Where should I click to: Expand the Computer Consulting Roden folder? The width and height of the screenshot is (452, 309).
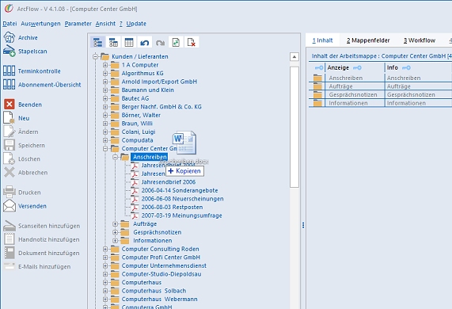coord(105,249)
